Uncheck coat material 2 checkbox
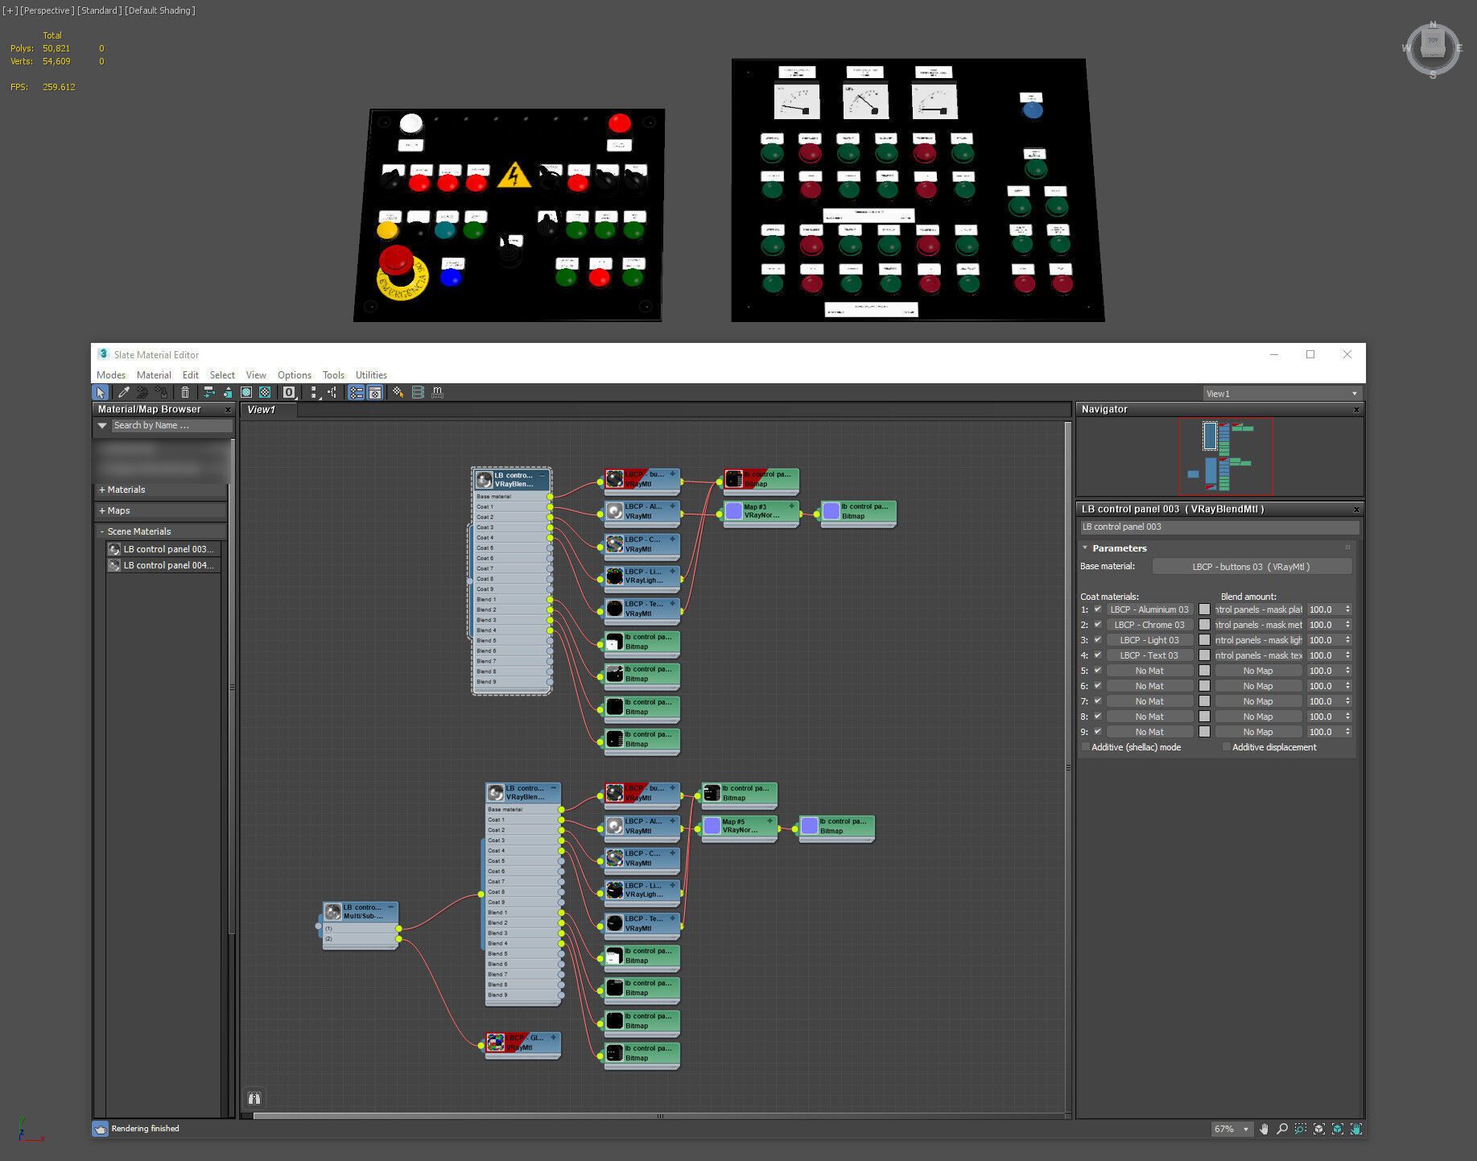 [x=1097, y=625]
